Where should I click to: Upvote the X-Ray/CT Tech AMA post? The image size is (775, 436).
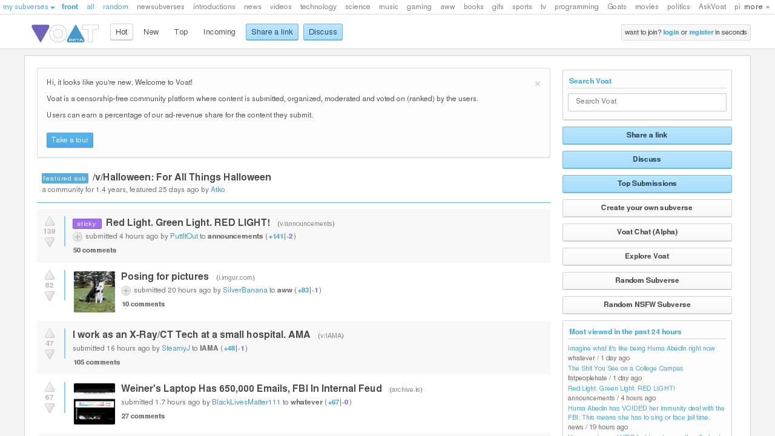pos(50,333)
